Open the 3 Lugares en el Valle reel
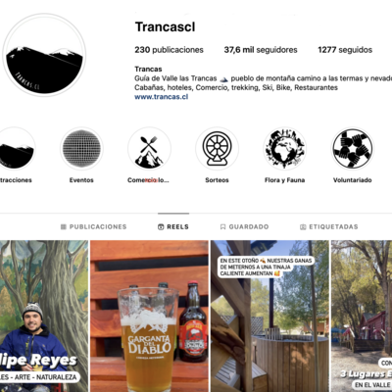392x392 pixels. tap(362, 317)
